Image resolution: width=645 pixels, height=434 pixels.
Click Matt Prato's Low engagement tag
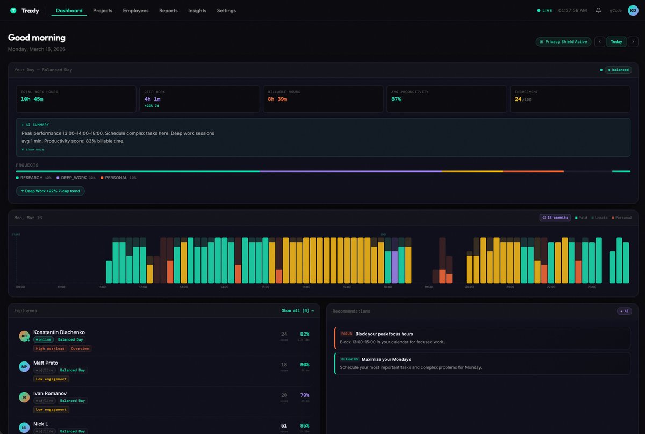tap(51, 379)
